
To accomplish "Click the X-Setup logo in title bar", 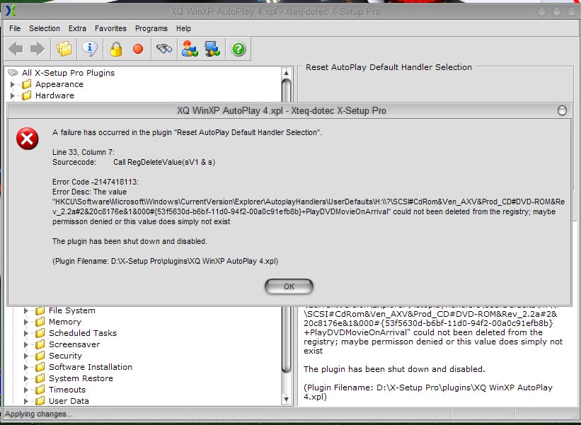I will (x=11, y=11).
